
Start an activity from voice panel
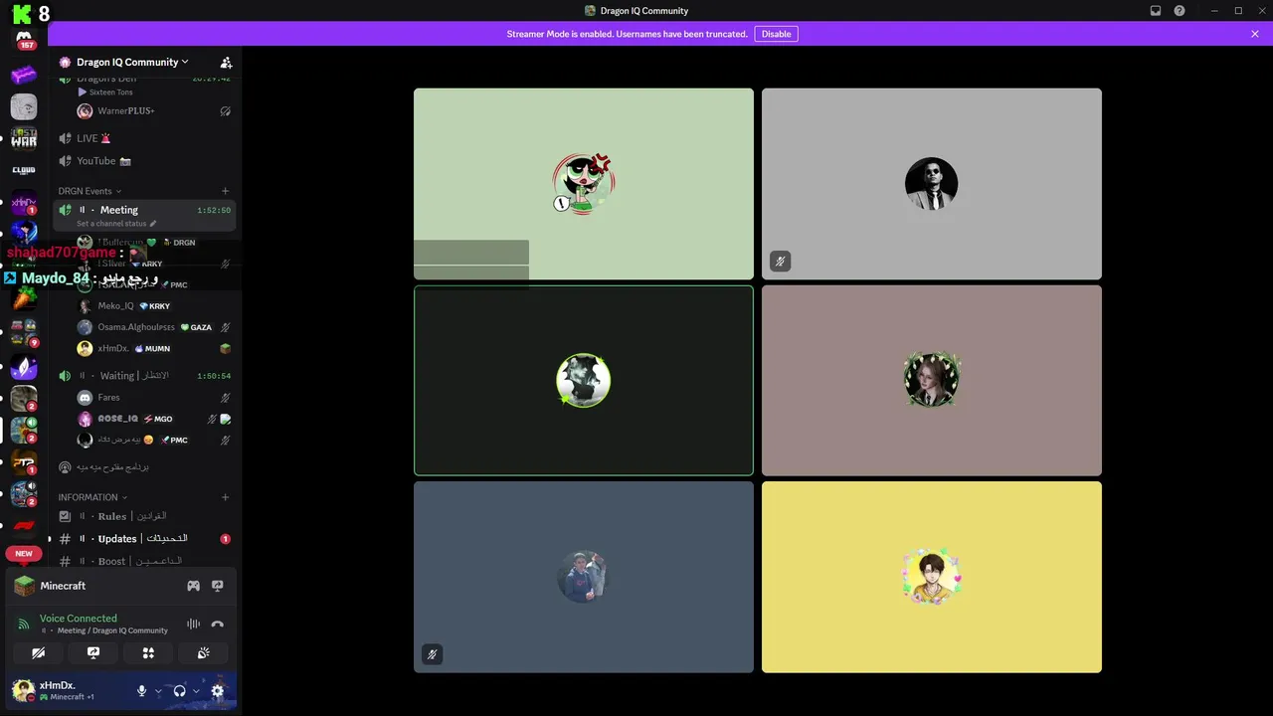[148, 653]
